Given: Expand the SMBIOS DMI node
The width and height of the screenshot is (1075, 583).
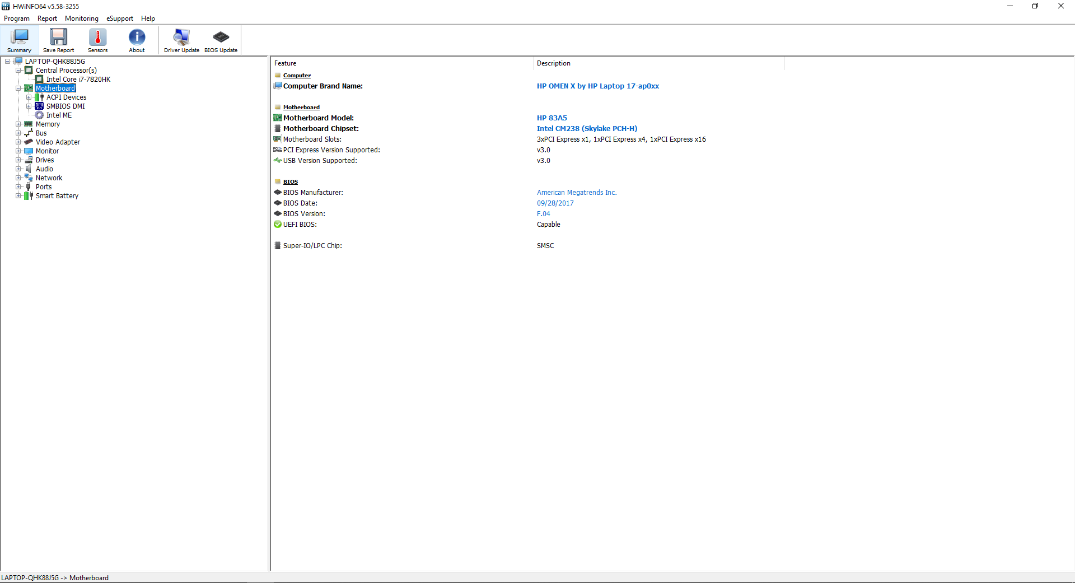Looking at the screenshot, I should point(29,106).
